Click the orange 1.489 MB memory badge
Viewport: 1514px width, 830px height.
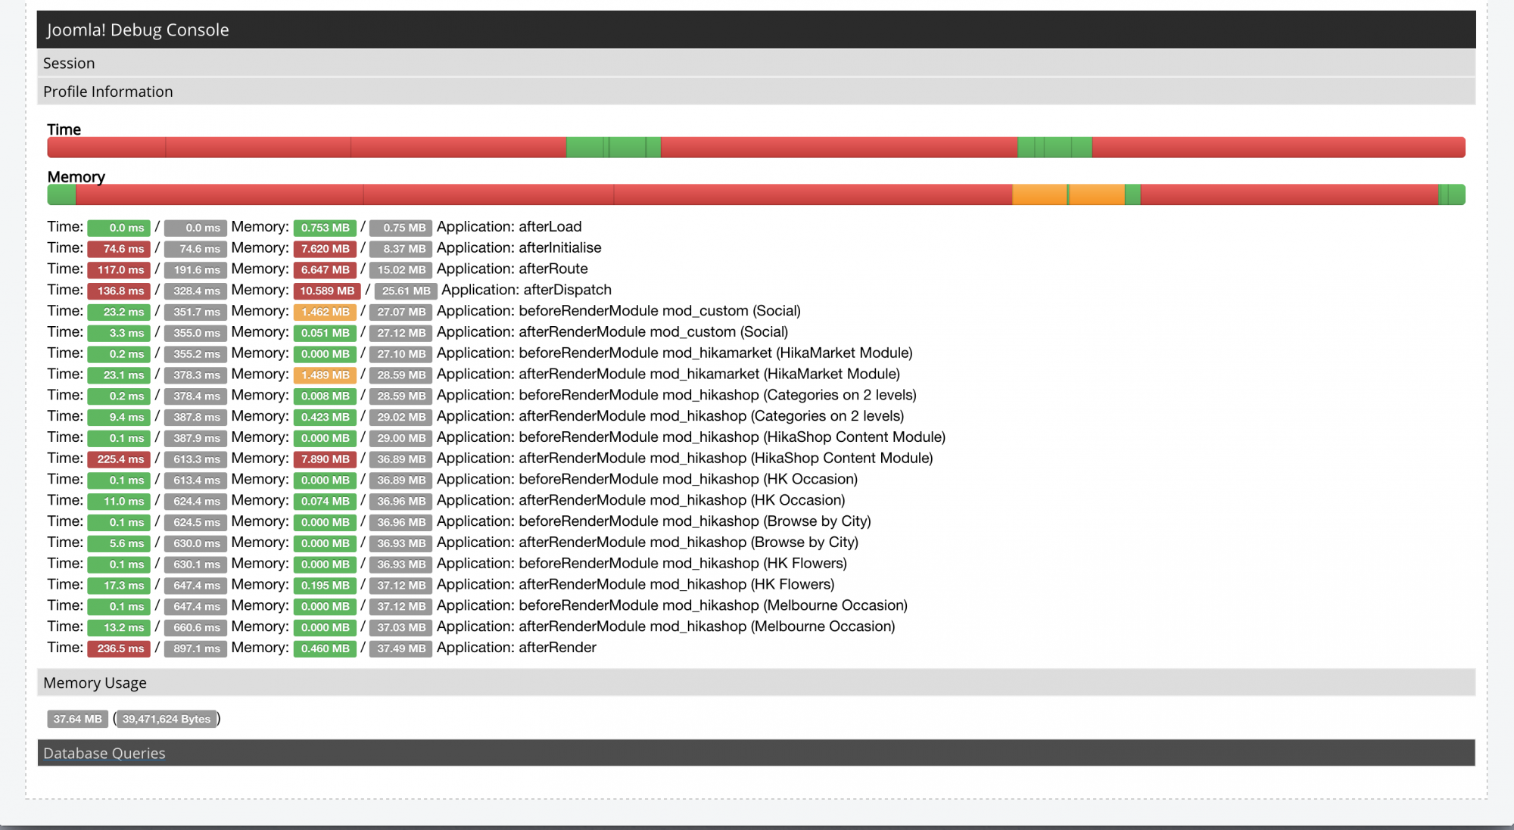click(325, 375)
